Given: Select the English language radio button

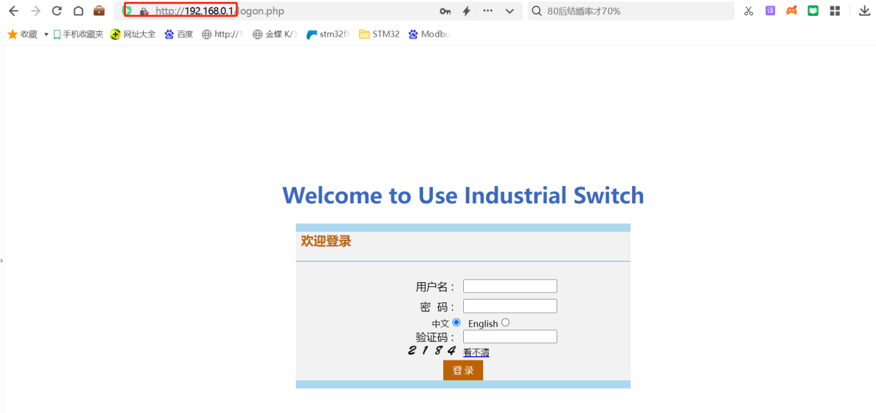Looking at the screenshot, I should (505, 322).
